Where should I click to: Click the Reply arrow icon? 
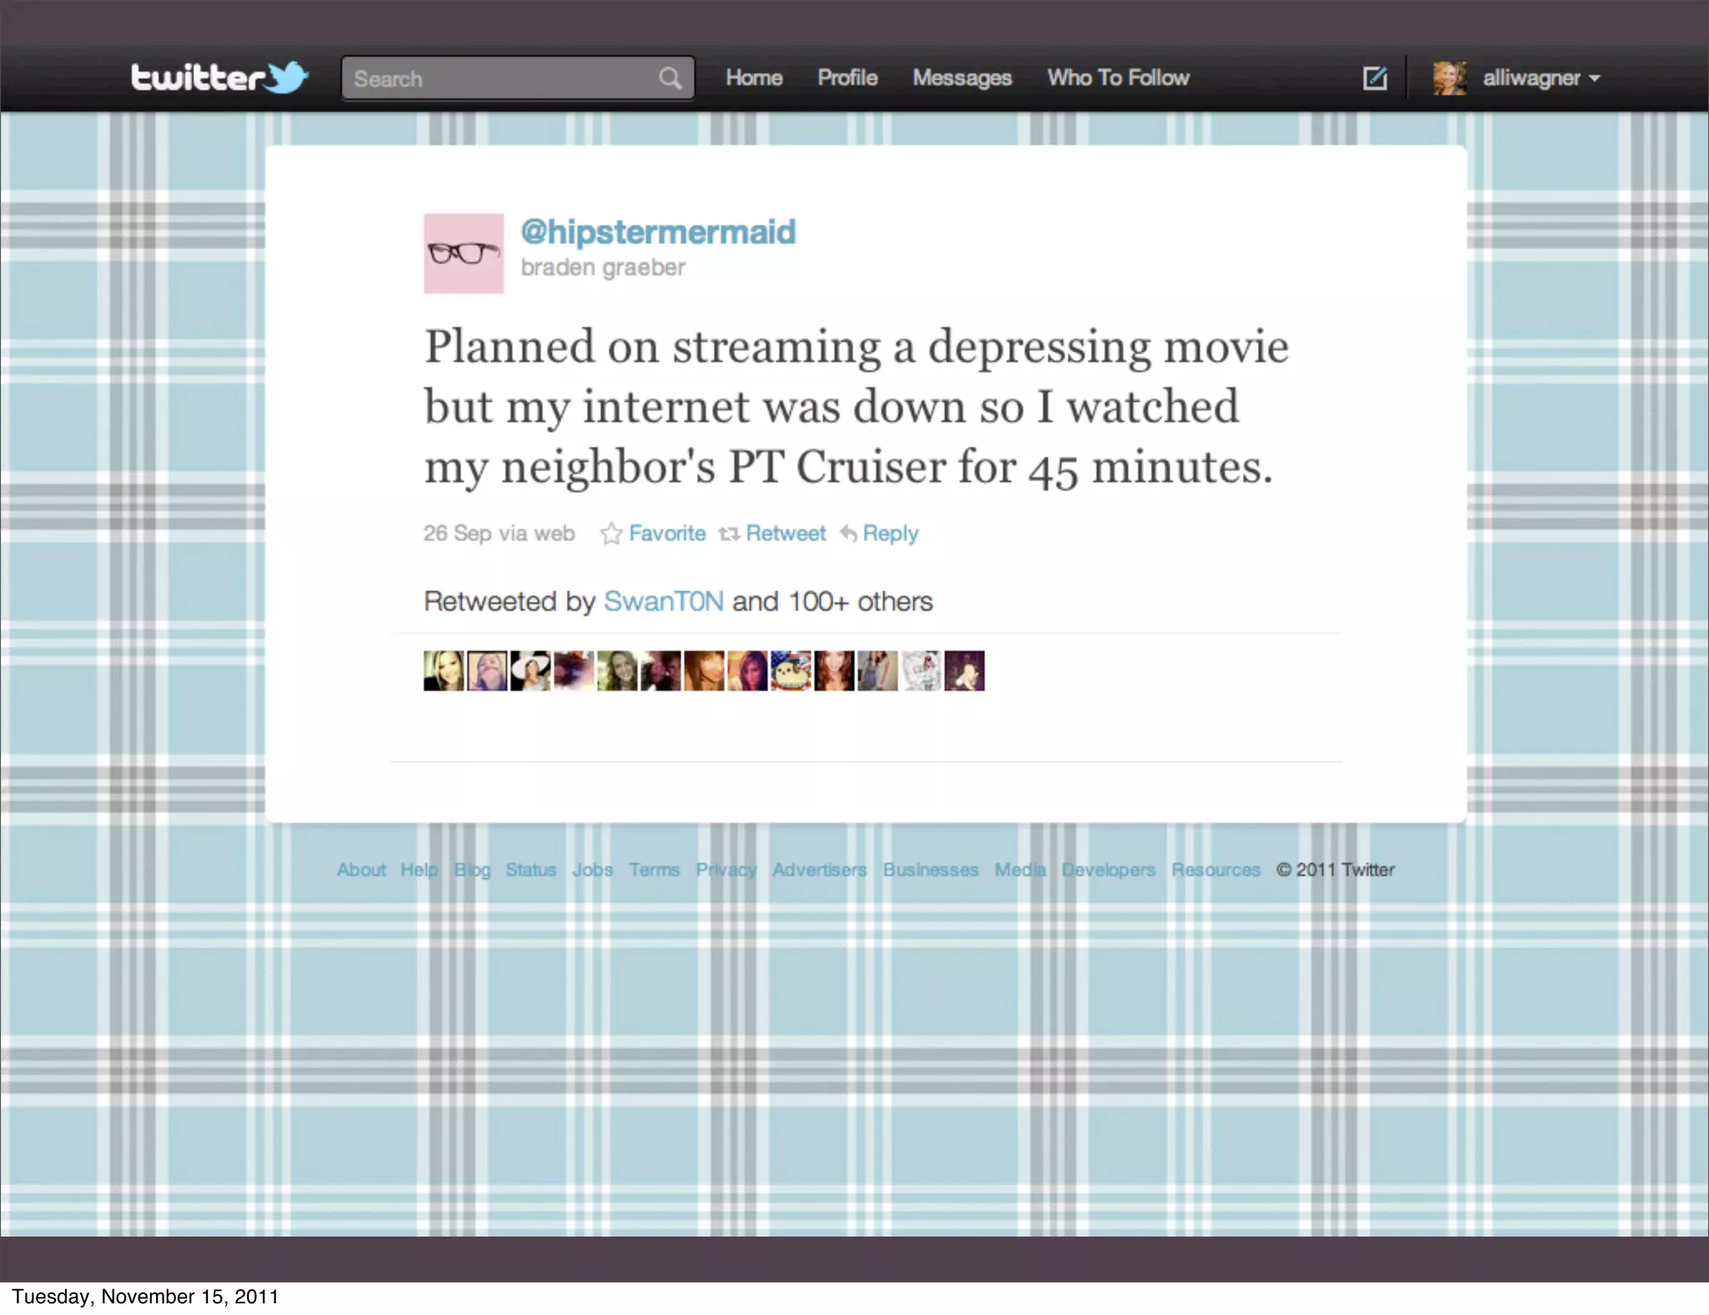pyautogui.click(x=848, y=533)
